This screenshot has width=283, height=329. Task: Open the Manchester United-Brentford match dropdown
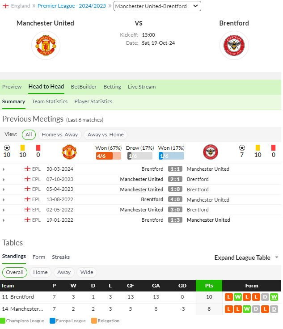[157, 6]
